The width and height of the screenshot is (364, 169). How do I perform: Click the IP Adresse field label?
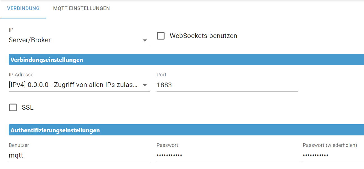click(x=21, y=75)
